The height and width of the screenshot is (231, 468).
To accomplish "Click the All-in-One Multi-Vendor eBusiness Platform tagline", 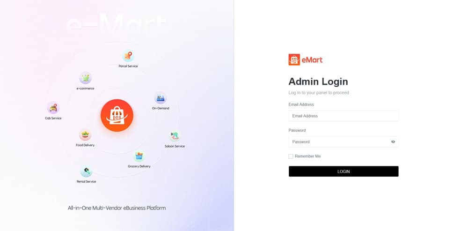I will (117, 208).
